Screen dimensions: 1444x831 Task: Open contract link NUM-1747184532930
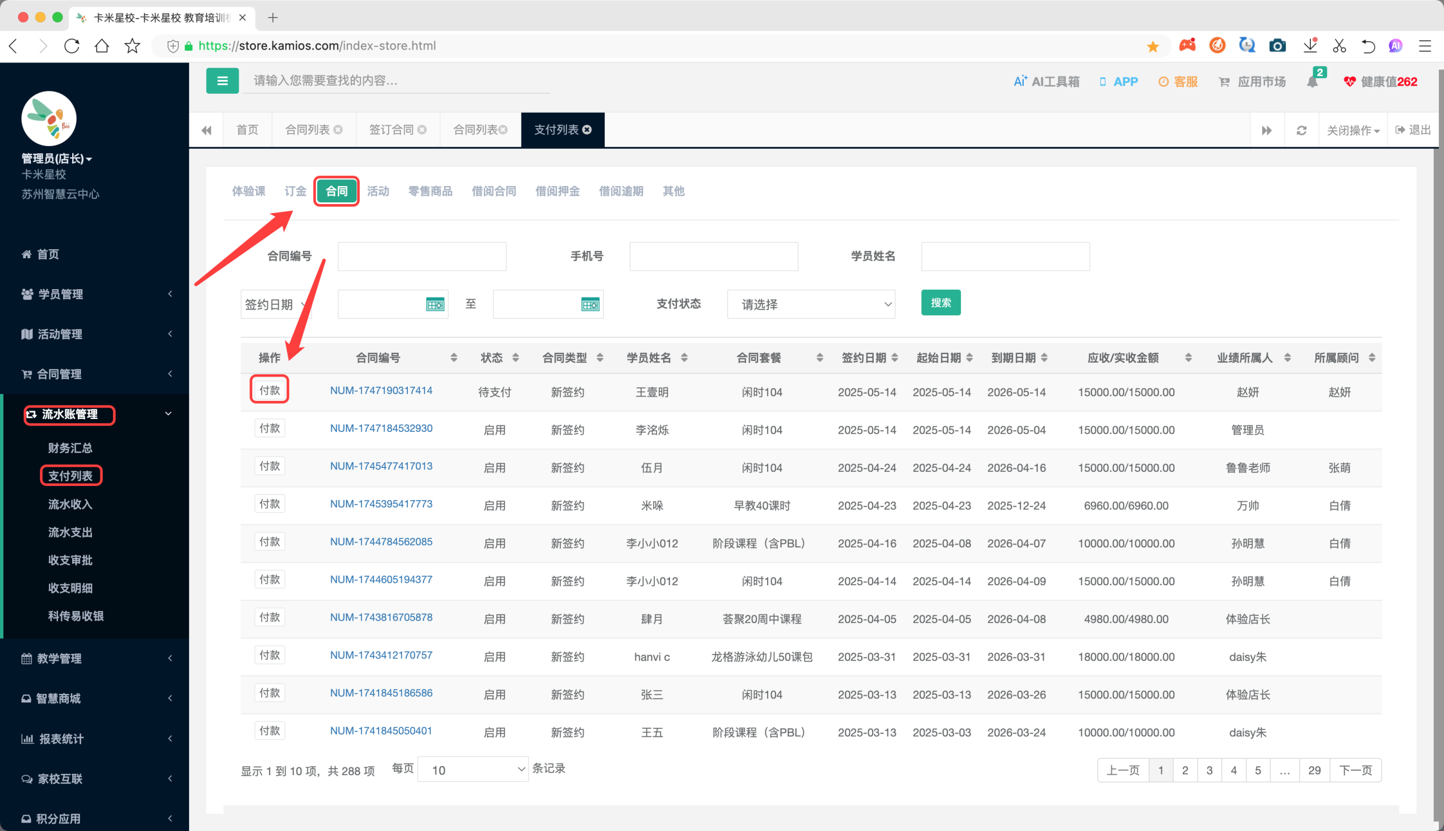(381, 428)
